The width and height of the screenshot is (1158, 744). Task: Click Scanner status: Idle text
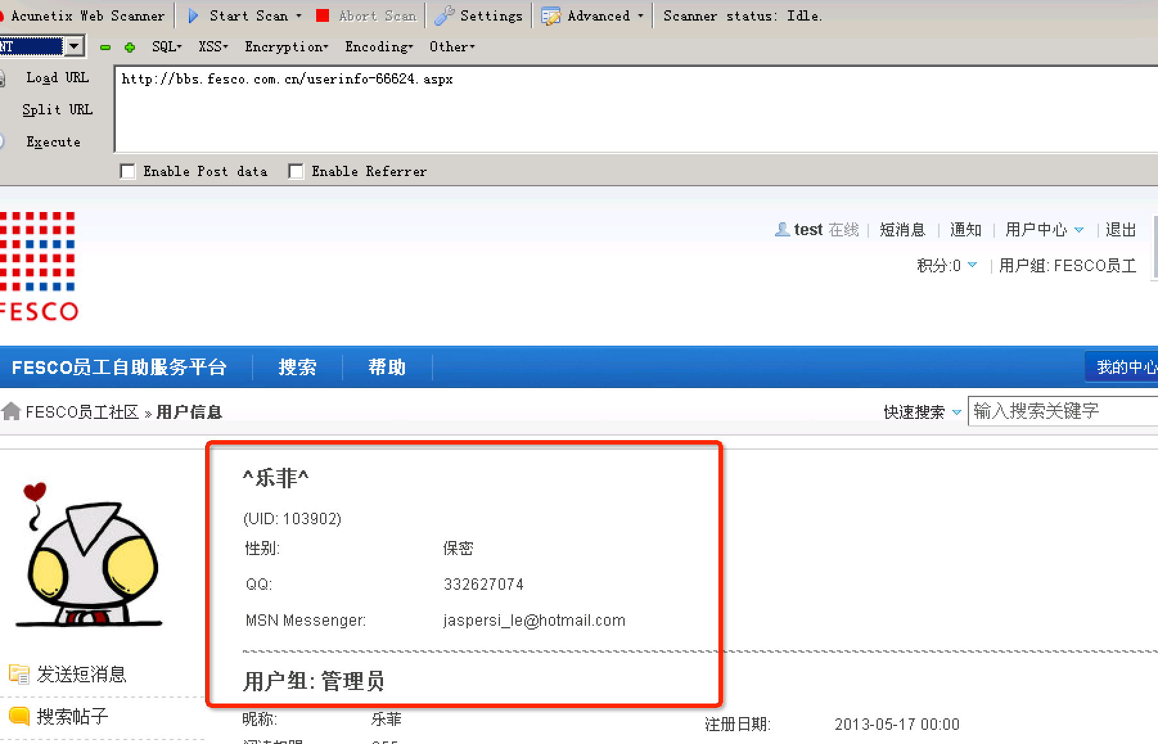pos(743,16)
